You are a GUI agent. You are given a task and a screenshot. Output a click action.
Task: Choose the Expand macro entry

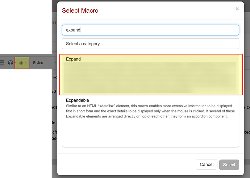[x=150, y=74]
